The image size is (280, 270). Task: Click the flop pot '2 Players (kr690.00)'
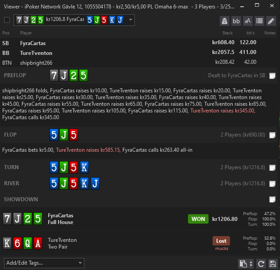(x=242, y=135)
